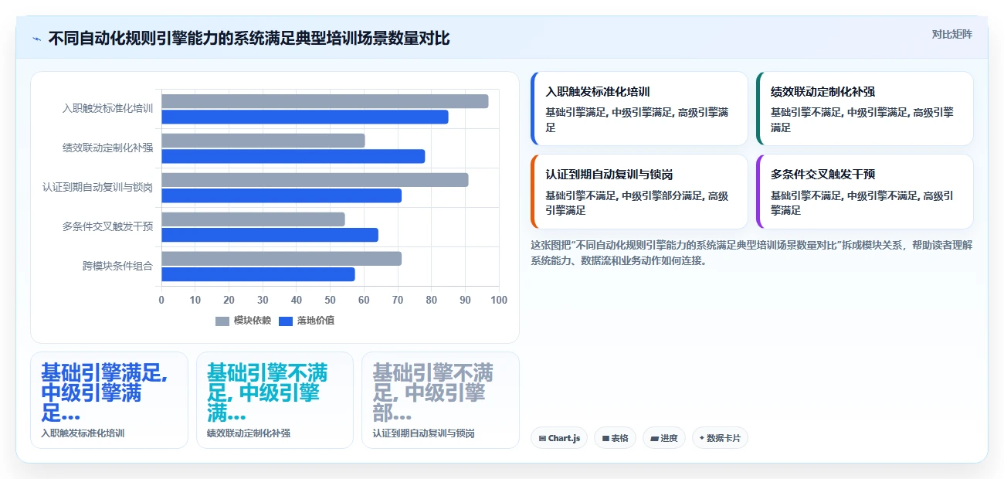Select the blue 基础引擎满足 summary card

[109, 400]
